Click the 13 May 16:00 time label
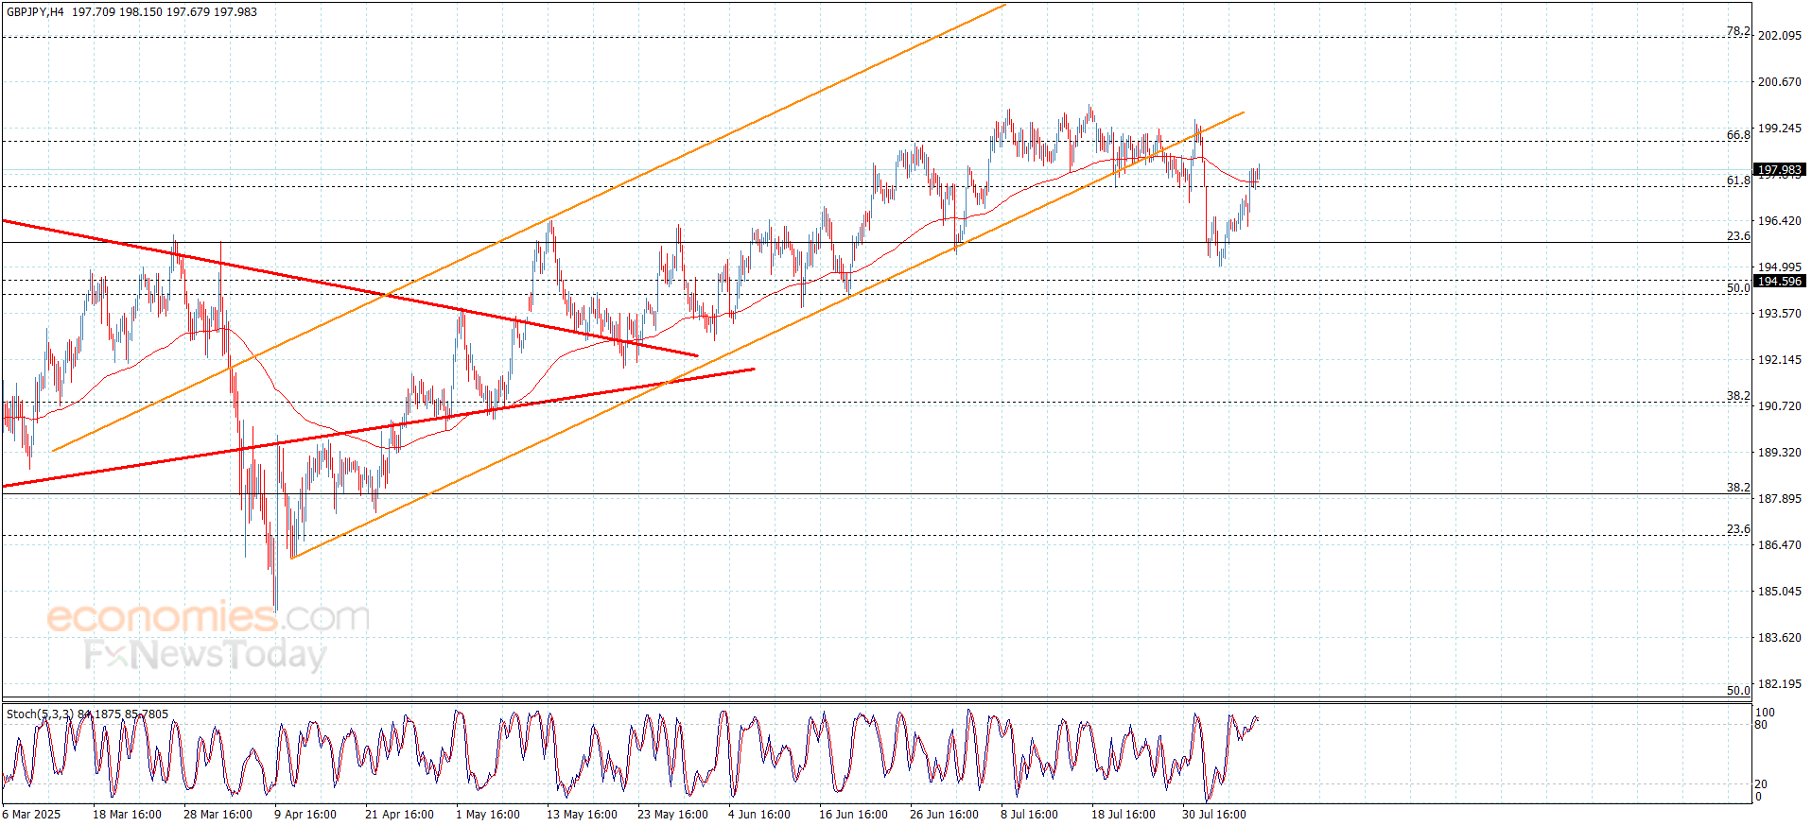1812x826 pixels. [x=582, y=815]
